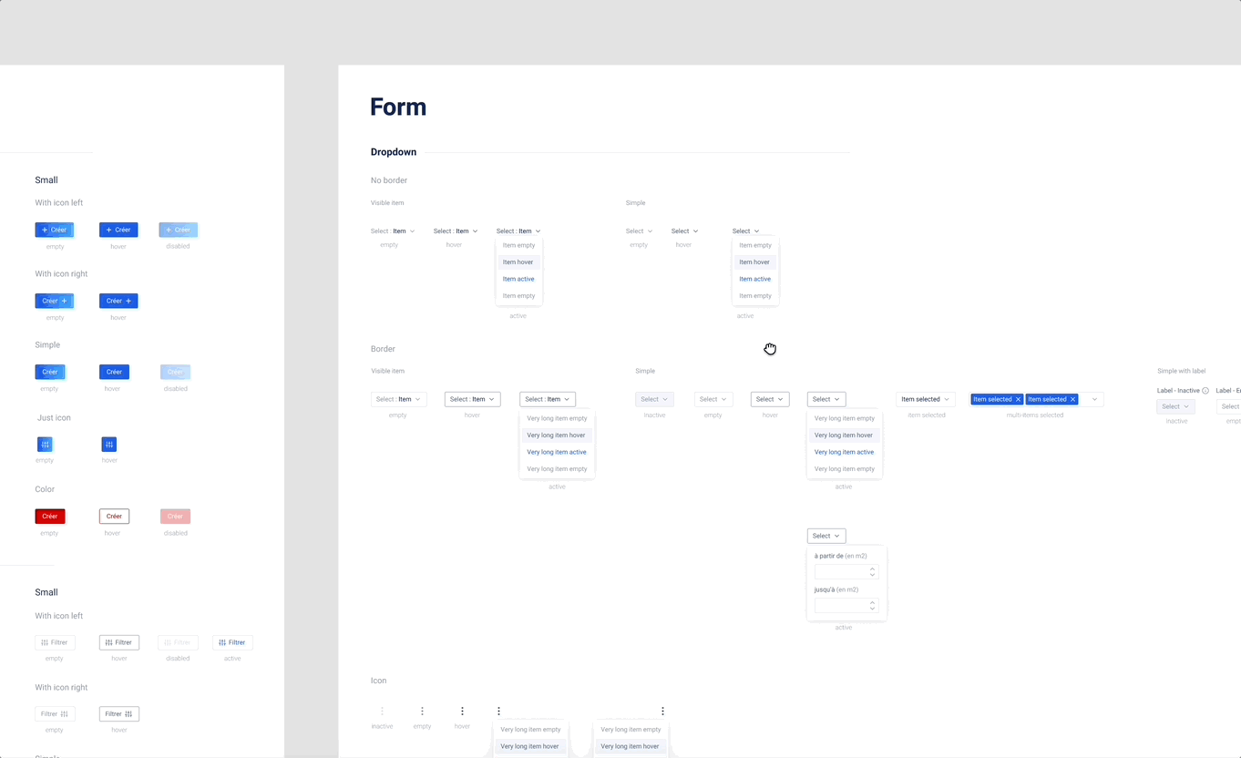
Task: Click the empty Filtrer button with icon right
Action: pyautogui.click(x=55, y=714)
